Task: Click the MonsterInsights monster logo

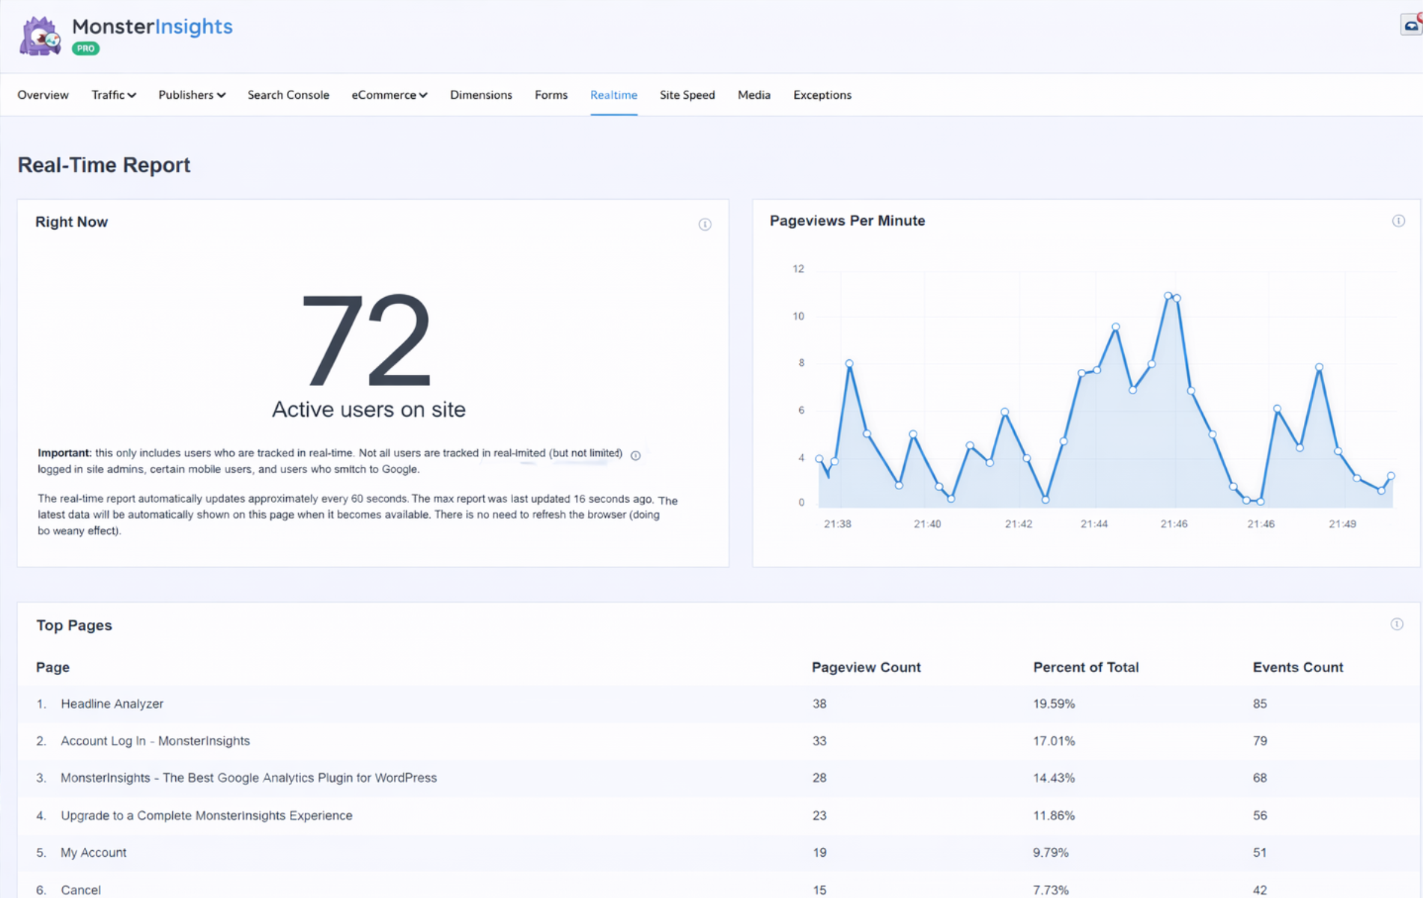Action: 40,35
